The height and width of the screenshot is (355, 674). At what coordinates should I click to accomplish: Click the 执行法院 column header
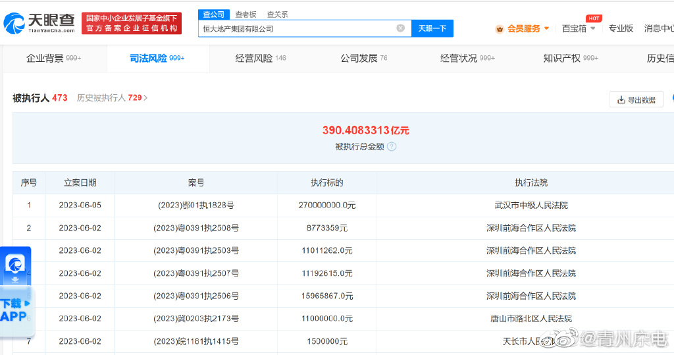coord(531,183)
